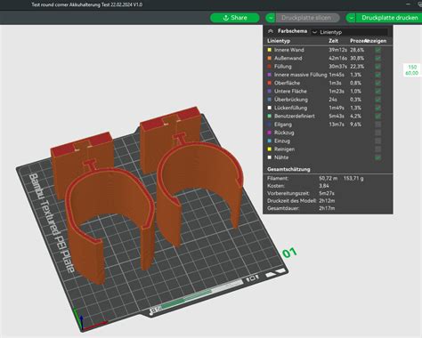This screenshot has width=422, height=338.
Task: Click the window title Test round corner Akkuhalterung
Action: click(87, 4)
